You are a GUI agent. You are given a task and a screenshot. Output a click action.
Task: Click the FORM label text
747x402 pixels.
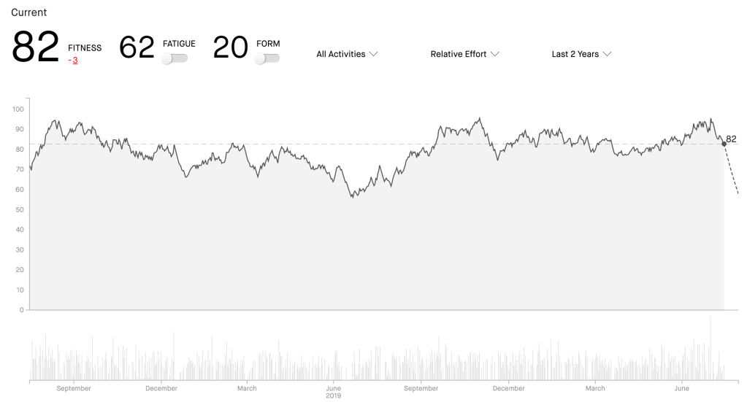click(x=268, y=44)
